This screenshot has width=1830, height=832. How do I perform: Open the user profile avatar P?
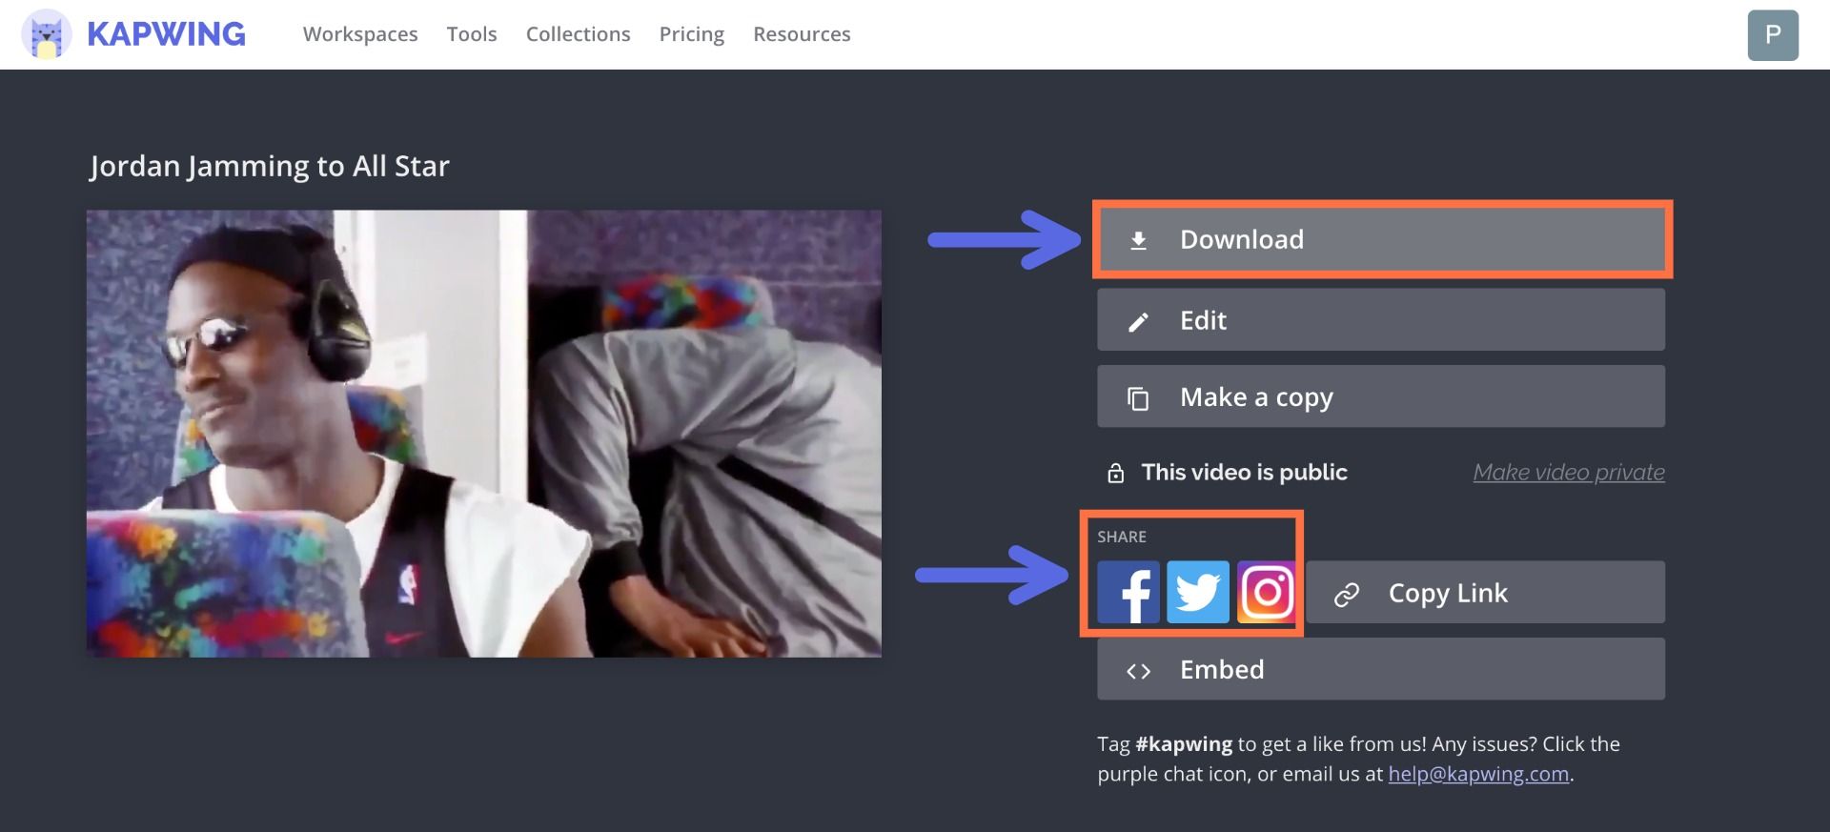[x=1772, y=35]
